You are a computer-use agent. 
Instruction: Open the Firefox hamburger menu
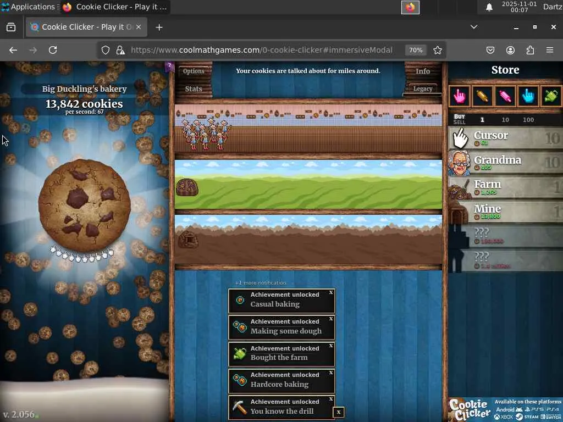(x=550, y=50)
